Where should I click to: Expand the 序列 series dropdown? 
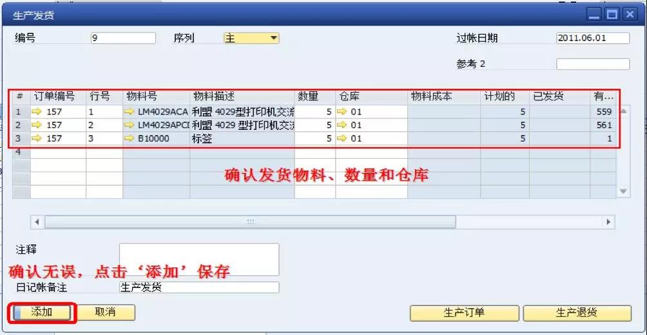click(274, 38)
